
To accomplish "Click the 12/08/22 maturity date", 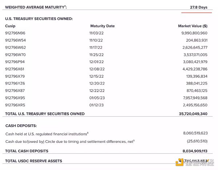I will (97, 69).
